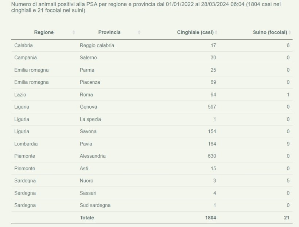Image resolution: width=299 pixels, height=227 pixels.
Task: Click the value 1804 in the Totale row
Action: click(x=210, y=218)
